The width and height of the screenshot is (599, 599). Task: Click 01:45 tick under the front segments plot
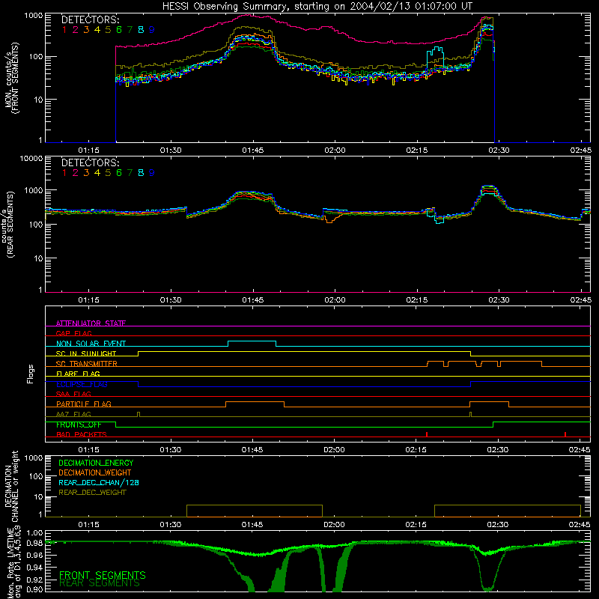point(252,150)
